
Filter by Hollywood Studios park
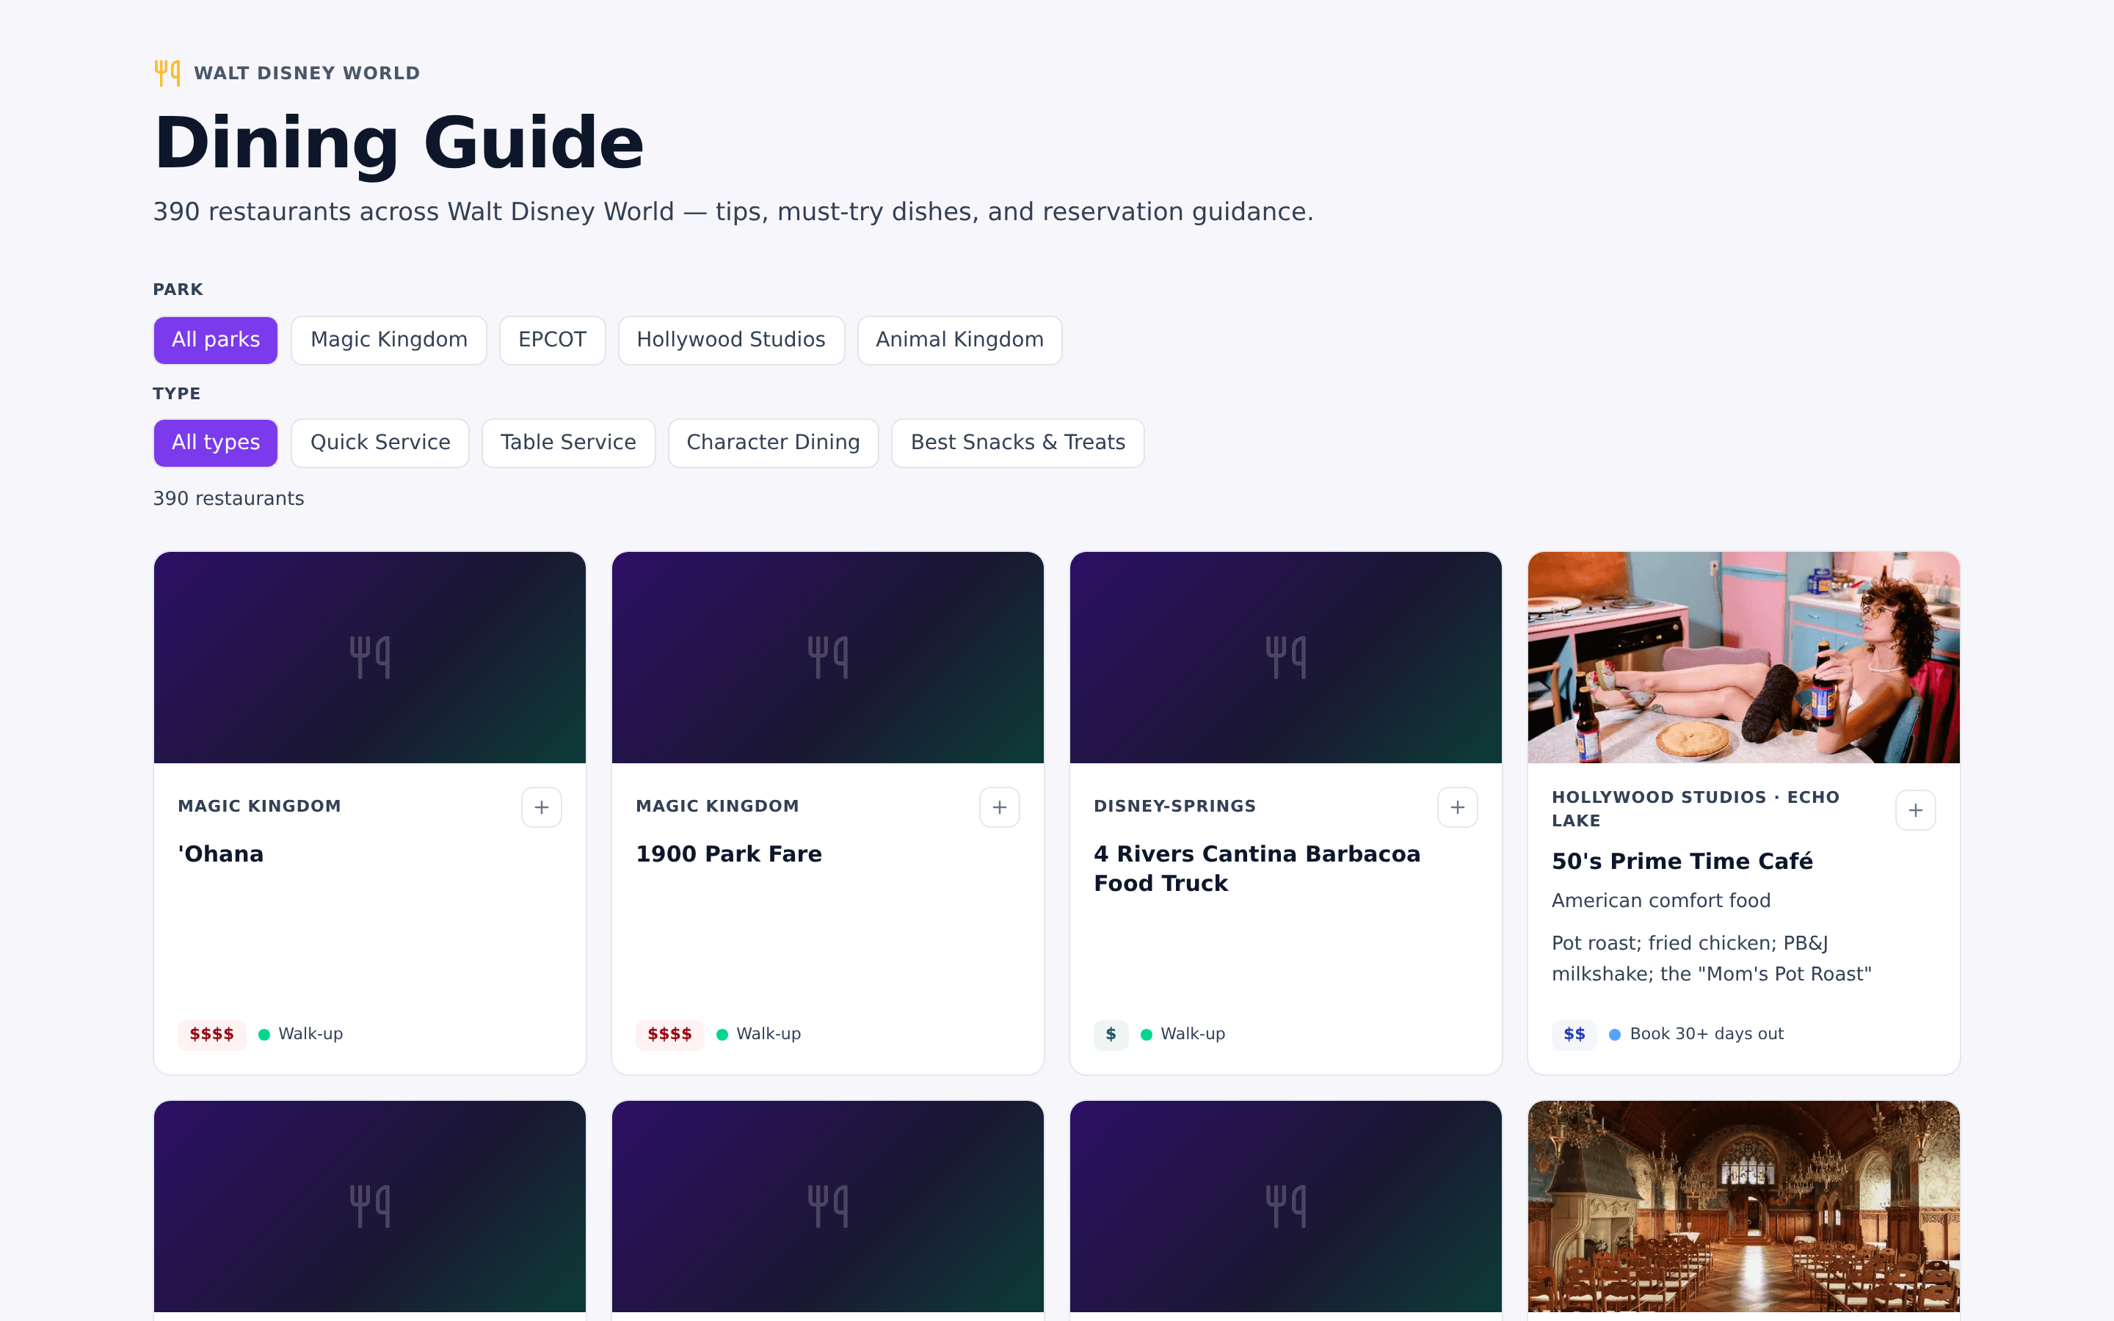(731, 340)
